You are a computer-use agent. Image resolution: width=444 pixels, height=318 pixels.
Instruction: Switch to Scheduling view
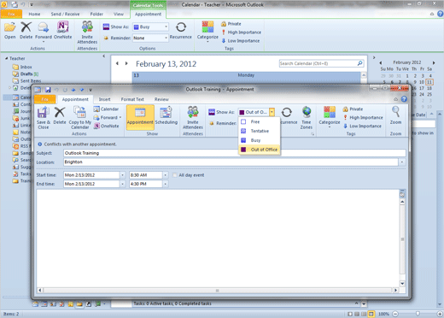pos(166,116)
